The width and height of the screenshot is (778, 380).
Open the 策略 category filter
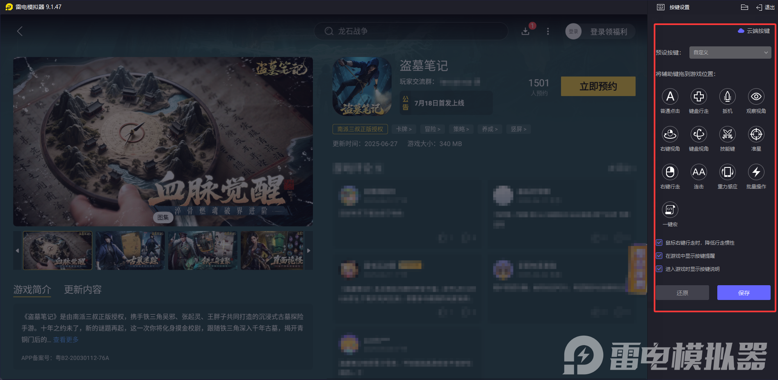pyautogui.click(x=461, y=129)
